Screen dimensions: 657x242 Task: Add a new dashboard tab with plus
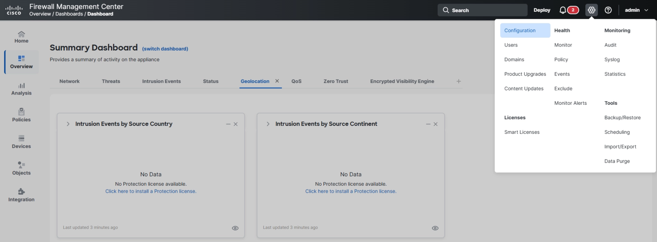459,81
